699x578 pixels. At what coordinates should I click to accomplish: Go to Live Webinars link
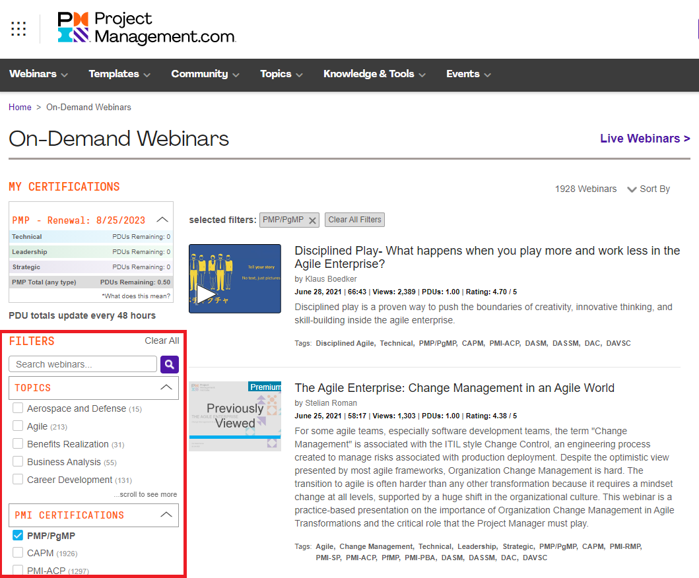[644, 139]
